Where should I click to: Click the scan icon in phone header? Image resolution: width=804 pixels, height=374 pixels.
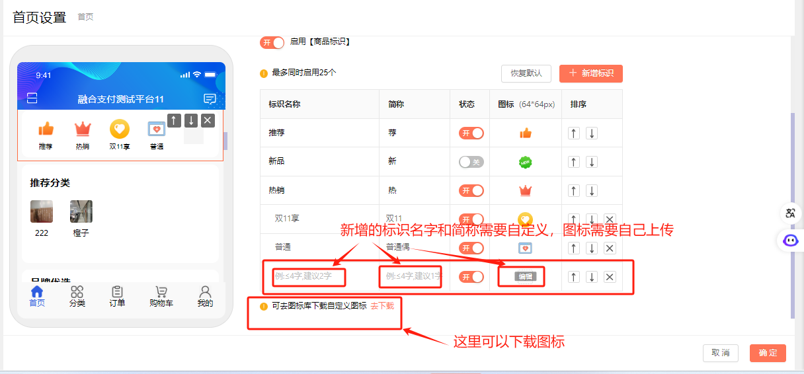(x=32, y=98)
